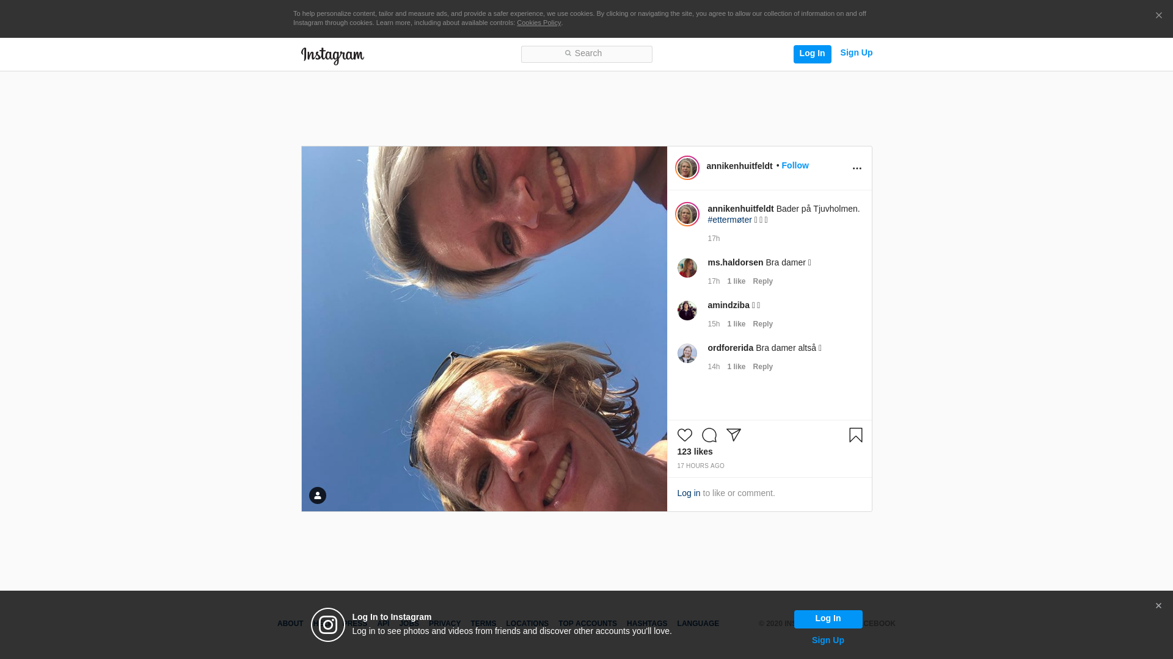Close the Log In to Instagram banner
The height and width of the screenshot is (659, 1173).
pyautogui.click(x=1158, y=606)
